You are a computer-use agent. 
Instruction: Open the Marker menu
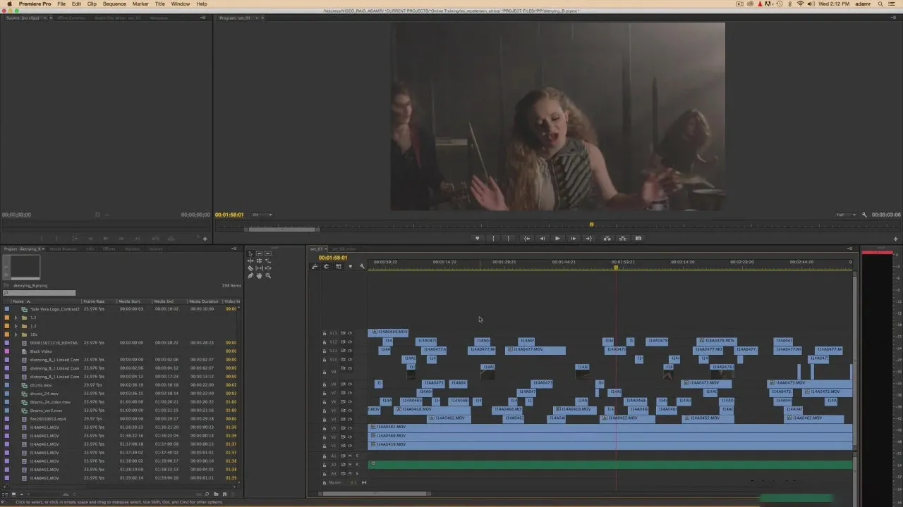(140, 4)
